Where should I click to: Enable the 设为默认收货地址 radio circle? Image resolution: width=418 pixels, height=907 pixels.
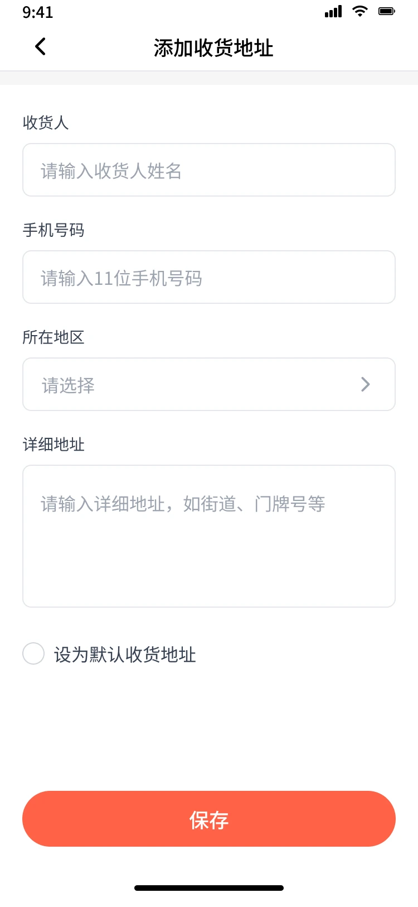[x=33, y=653]
